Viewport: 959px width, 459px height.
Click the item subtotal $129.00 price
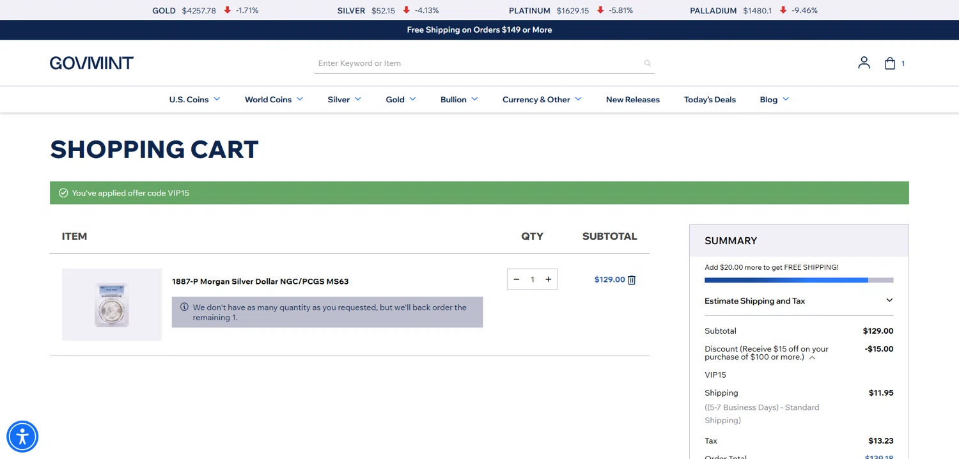609,279
